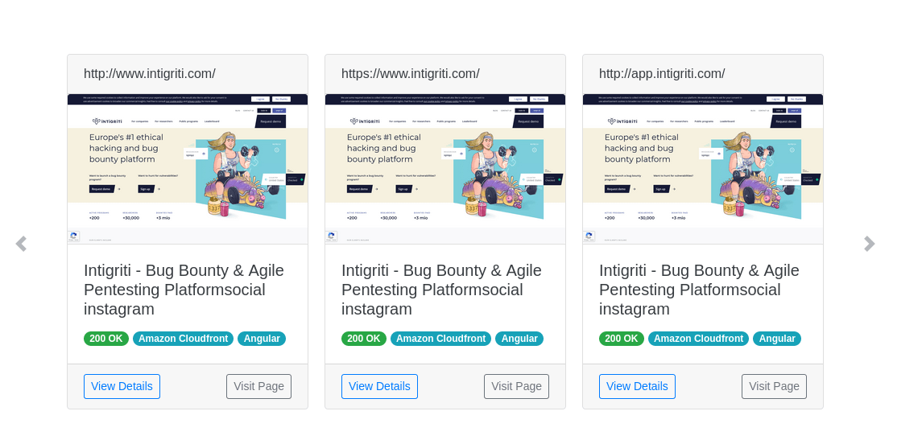Image resolution: width=922 pixels, height=440 pixels.
Task: Go to previous carousel slide arrow
Action: point(21,244)
